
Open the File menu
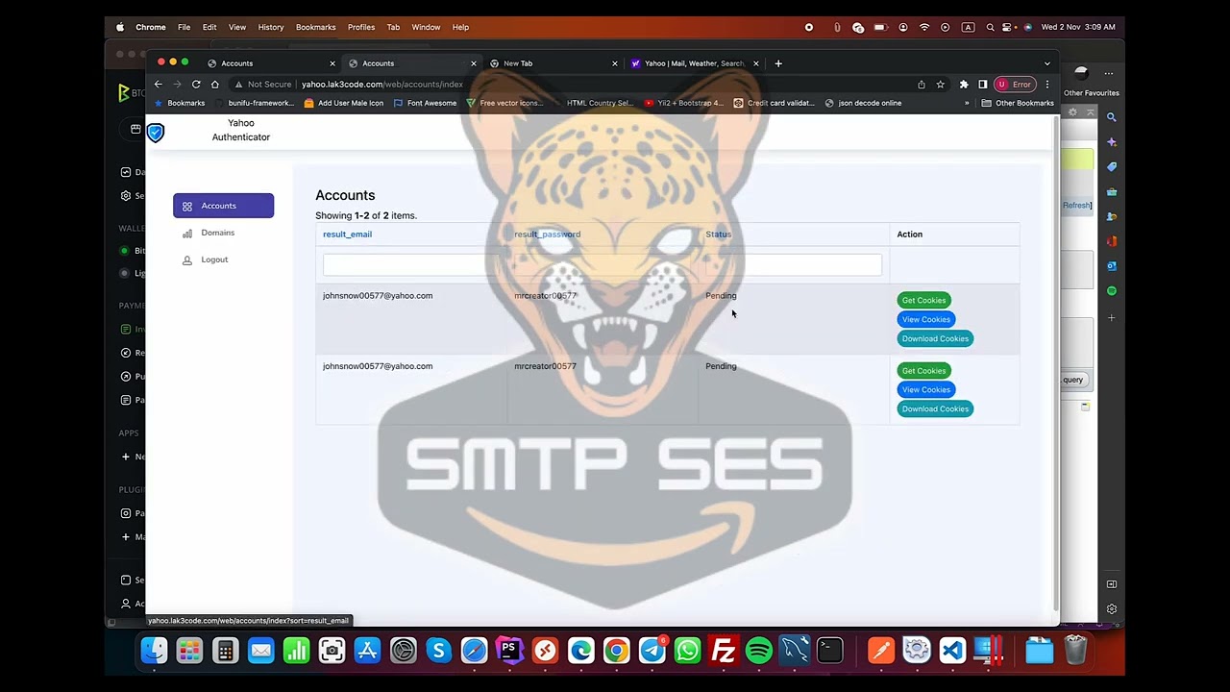pyautogui.click(x=184, y=27)
